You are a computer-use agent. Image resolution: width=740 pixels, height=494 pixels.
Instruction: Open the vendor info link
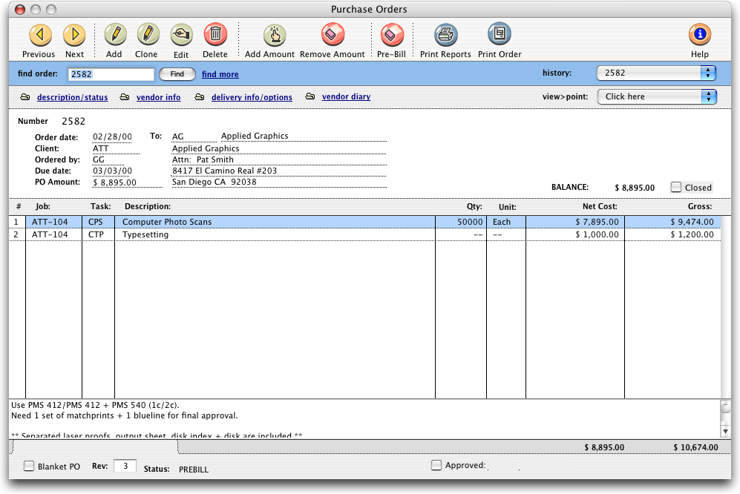coord(159,97)
